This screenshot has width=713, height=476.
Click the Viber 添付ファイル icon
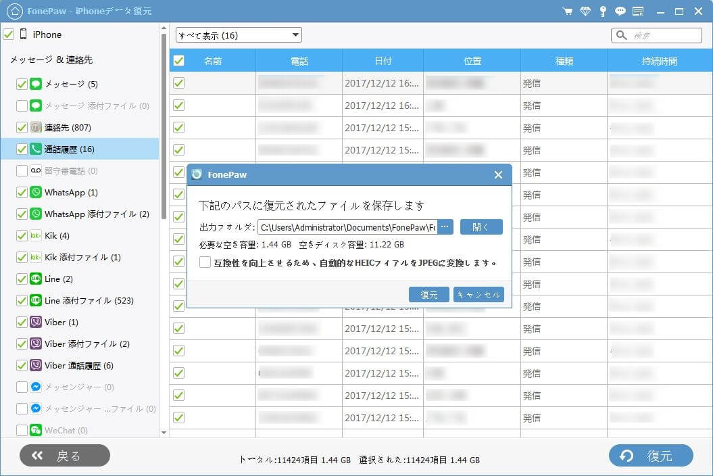(x=36, y=343)
